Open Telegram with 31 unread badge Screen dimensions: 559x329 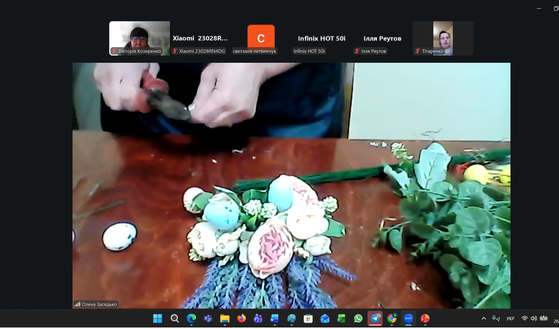375,318
